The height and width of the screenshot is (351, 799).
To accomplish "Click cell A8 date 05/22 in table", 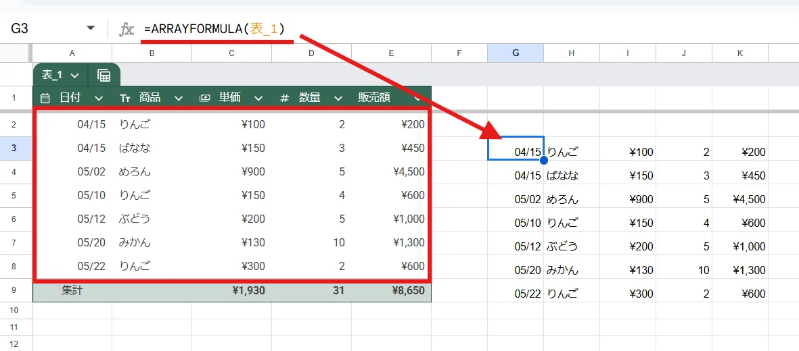I will click(72, 265).
